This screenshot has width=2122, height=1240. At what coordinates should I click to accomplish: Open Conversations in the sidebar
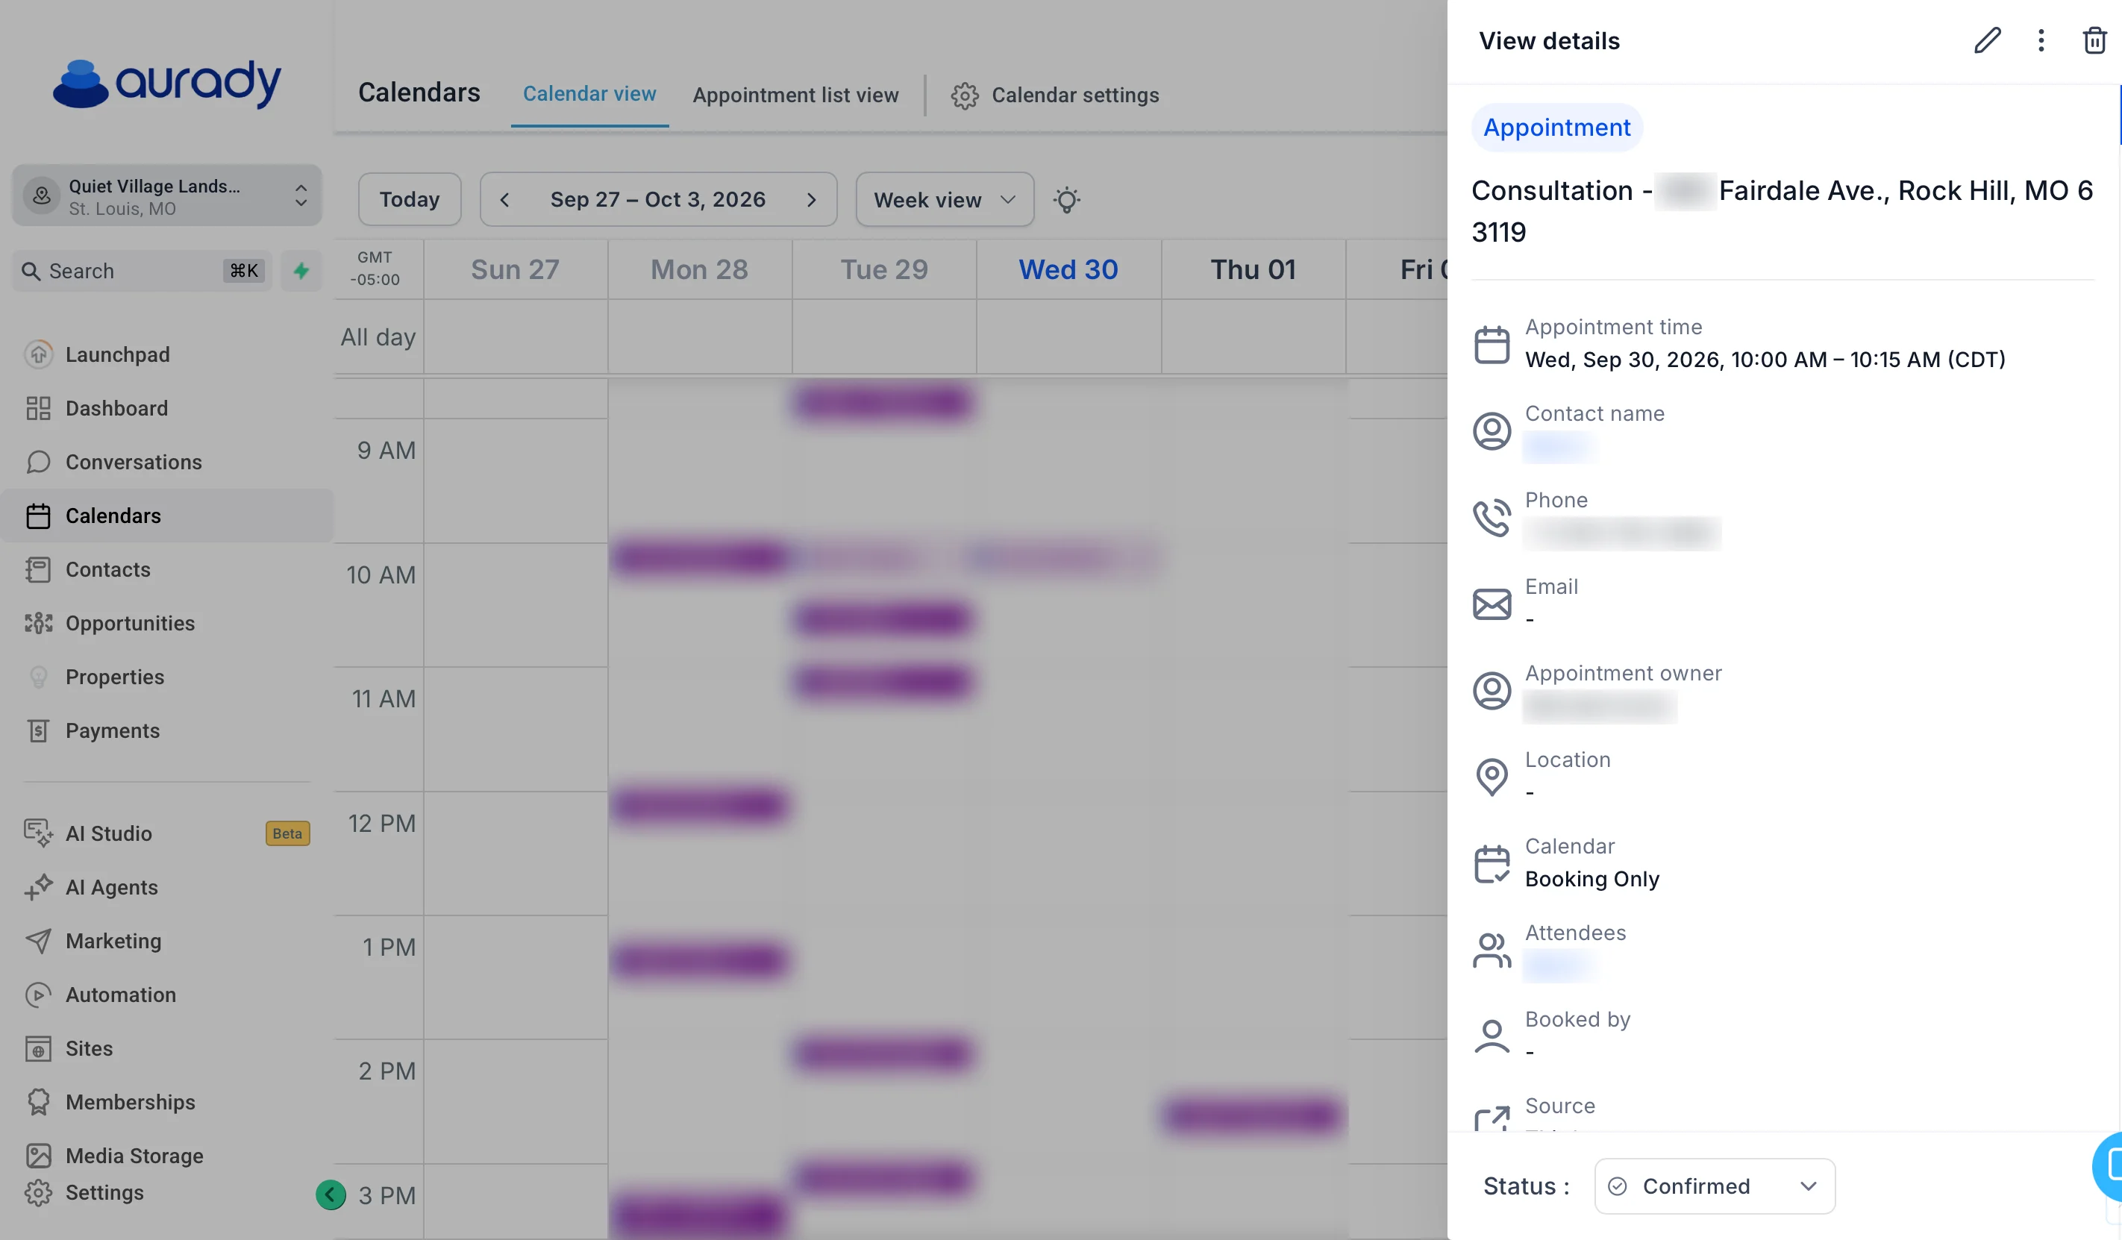166,462
